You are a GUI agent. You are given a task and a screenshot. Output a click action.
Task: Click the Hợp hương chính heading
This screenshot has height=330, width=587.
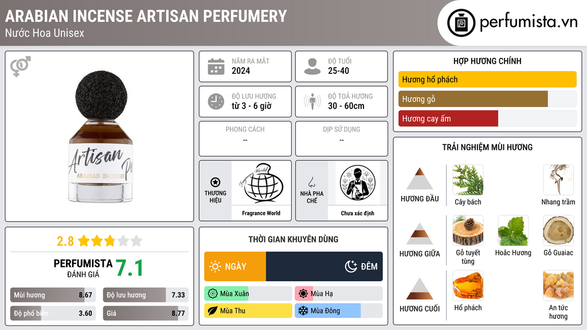[487, 61]
